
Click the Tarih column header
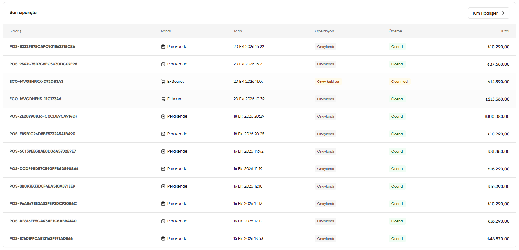237,31
